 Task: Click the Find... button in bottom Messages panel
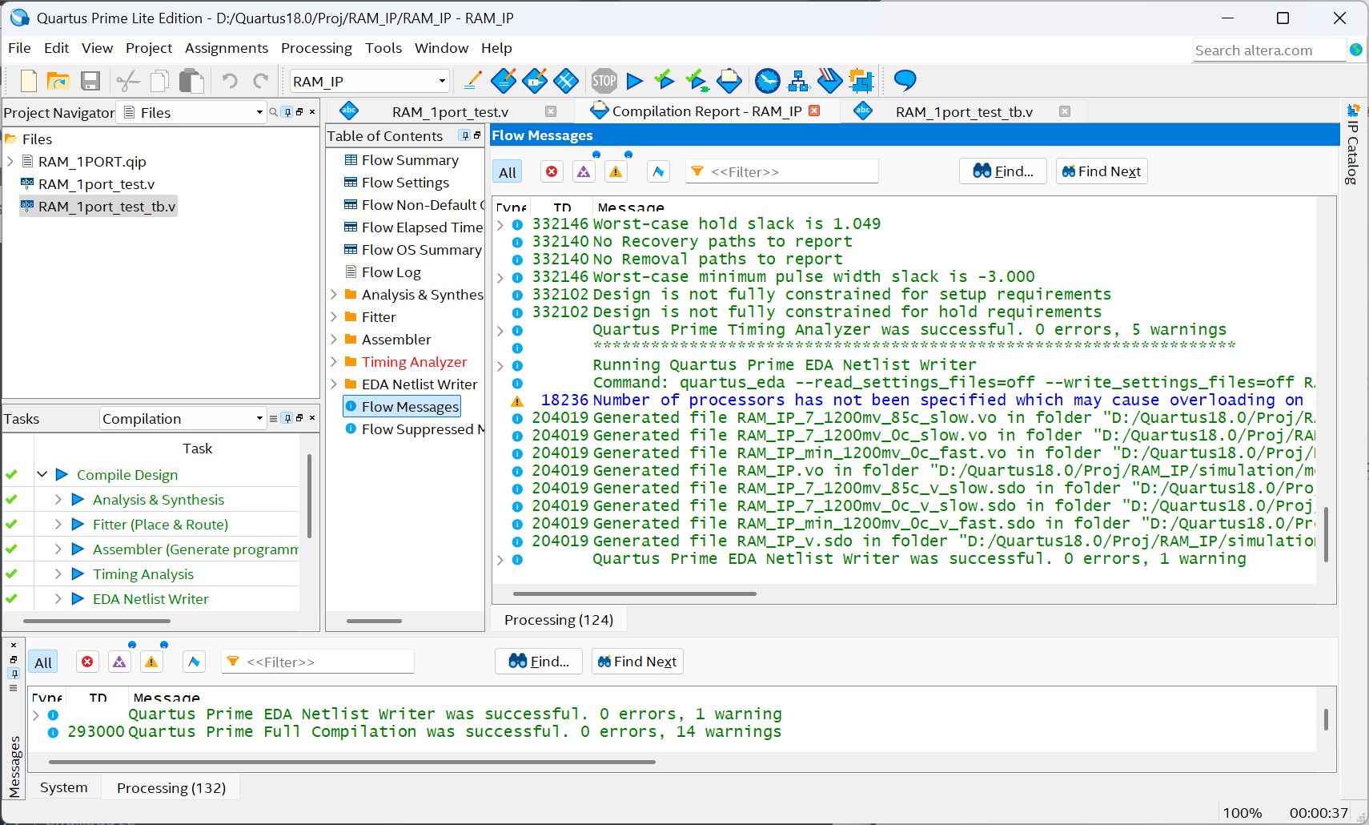click(x=539, y=662)
